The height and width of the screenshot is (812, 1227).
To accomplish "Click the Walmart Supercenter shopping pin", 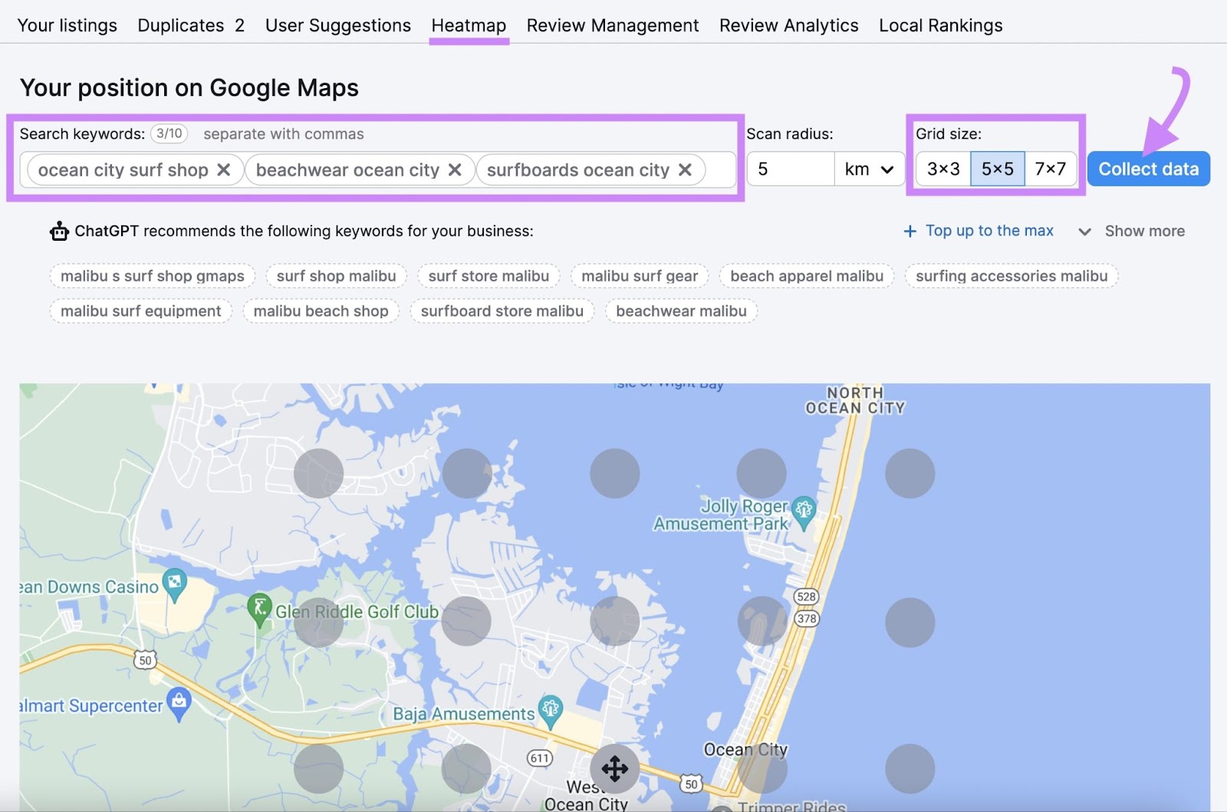I will click(179, 704).
